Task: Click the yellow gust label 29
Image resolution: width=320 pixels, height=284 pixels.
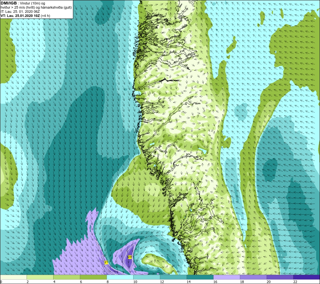Action: coord(130,257)
